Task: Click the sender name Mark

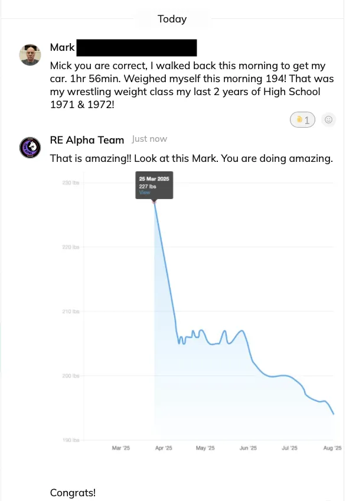Action: (x=62, y=47)
